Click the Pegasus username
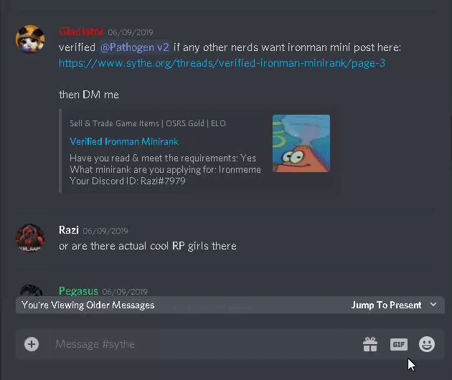The image size is (452, 380). 78,291
